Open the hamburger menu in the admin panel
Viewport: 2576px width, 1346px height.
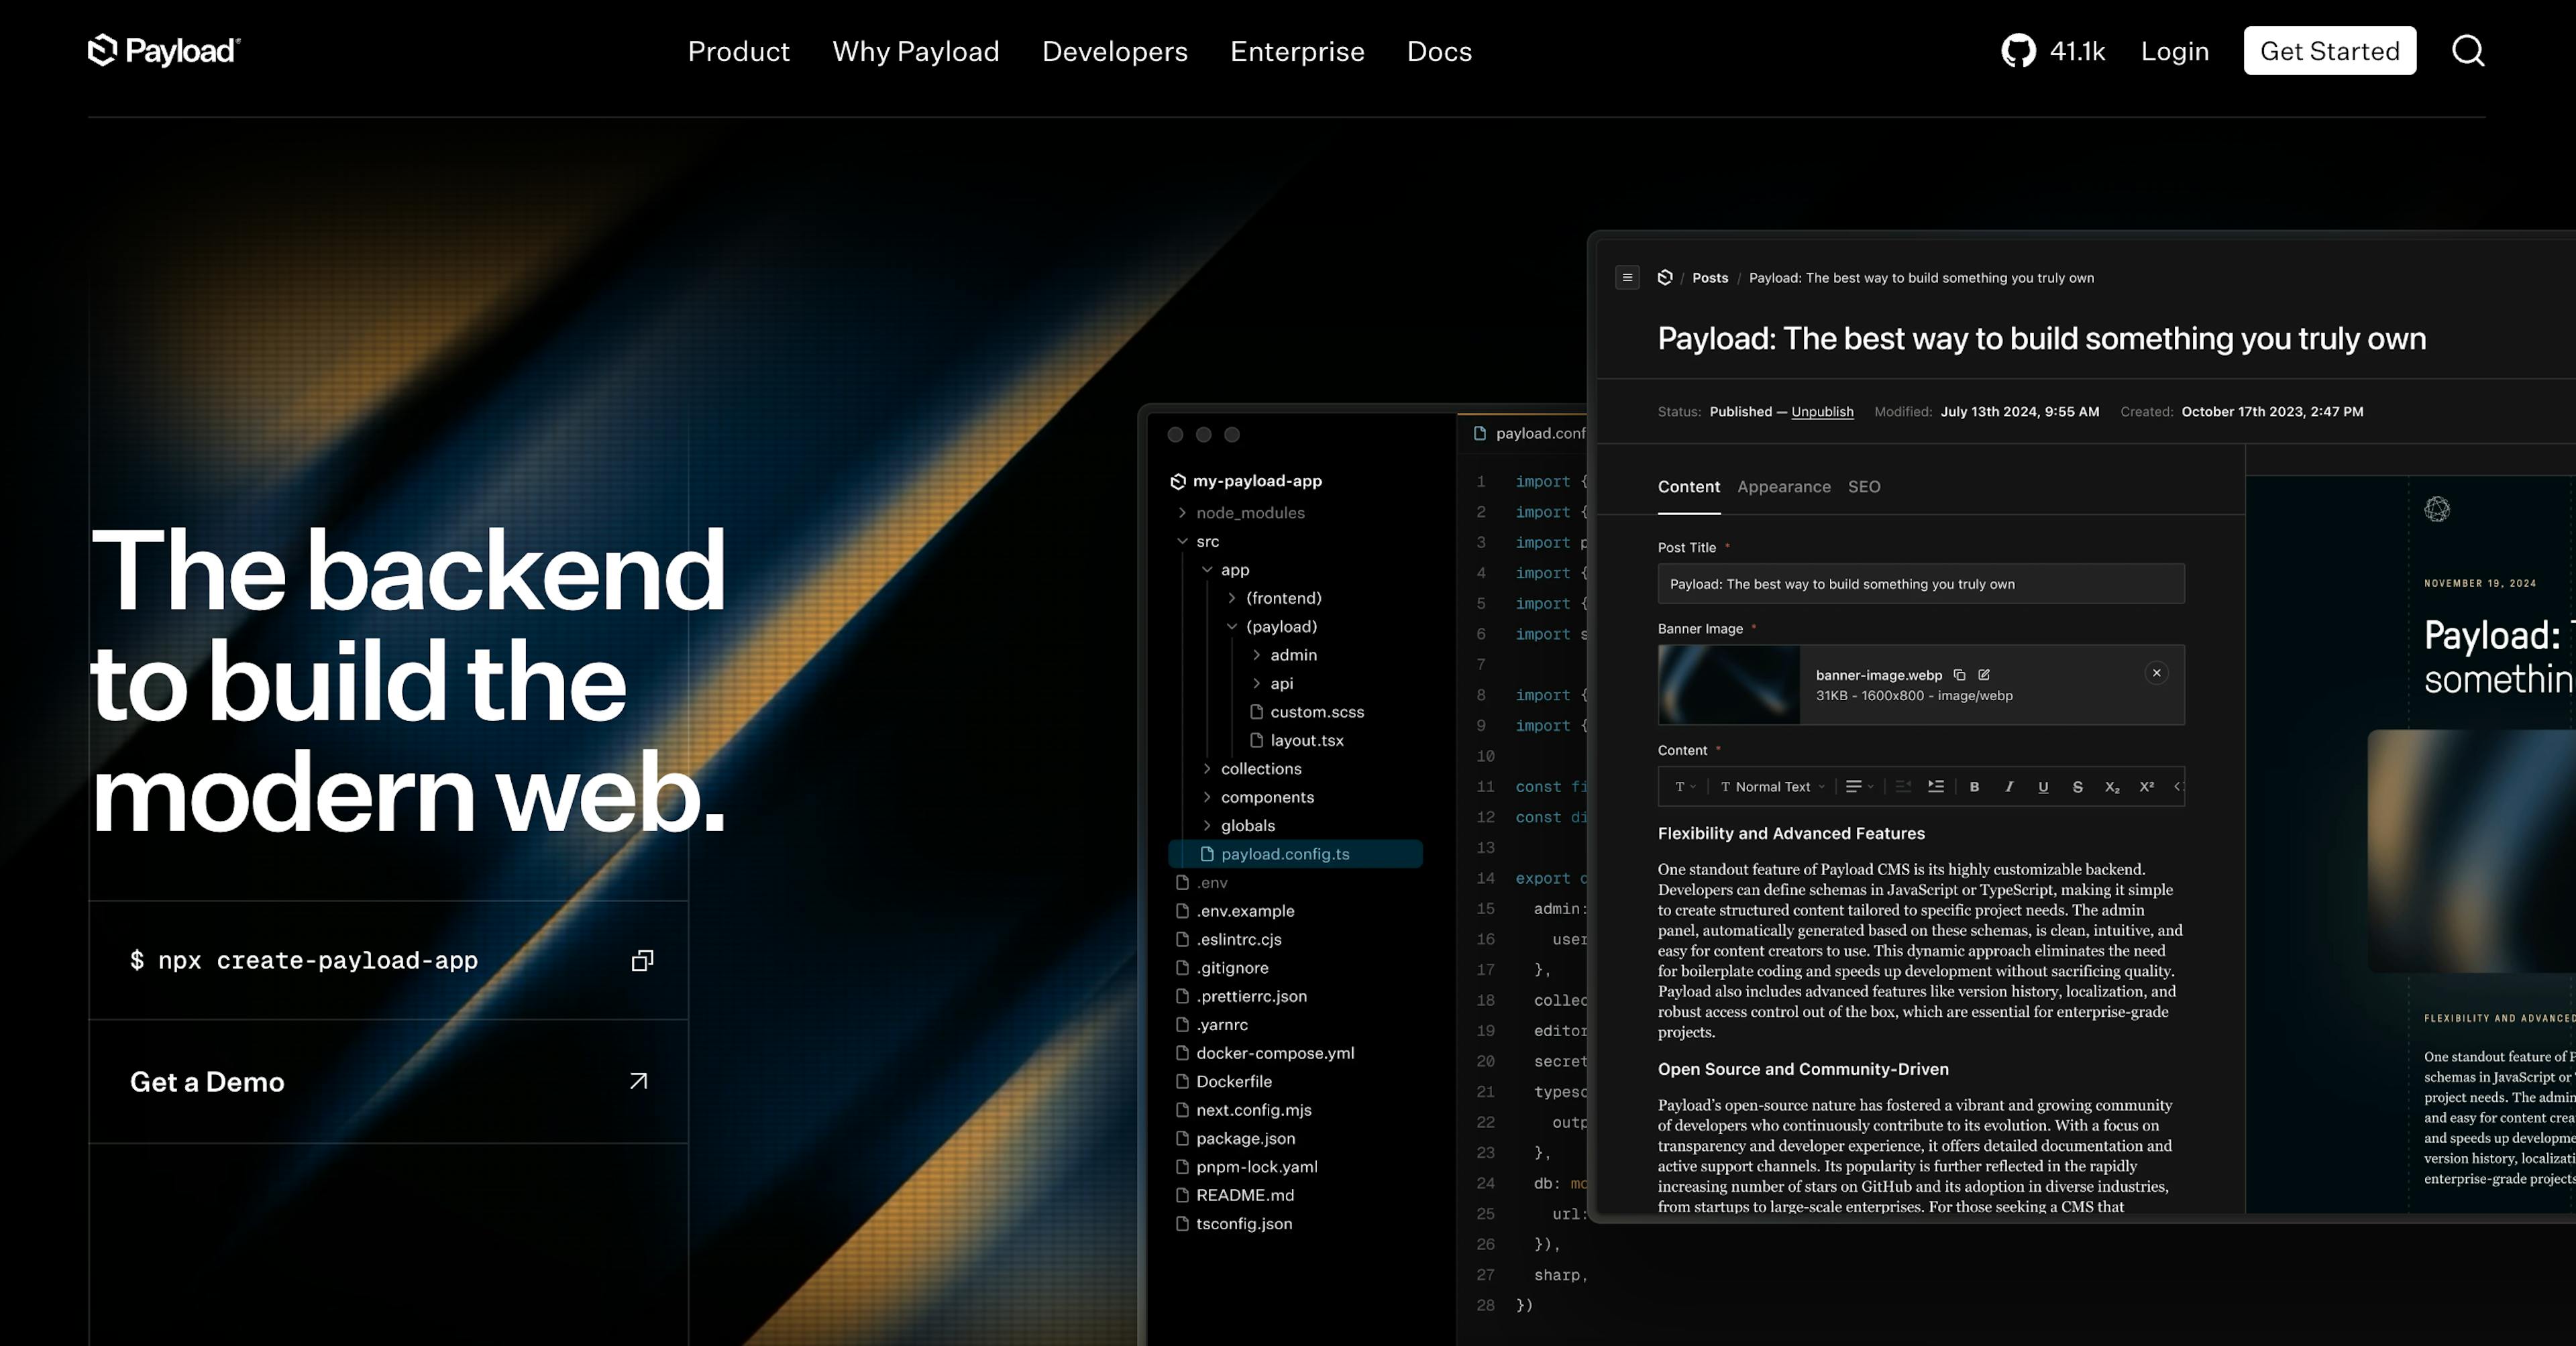1627,277
